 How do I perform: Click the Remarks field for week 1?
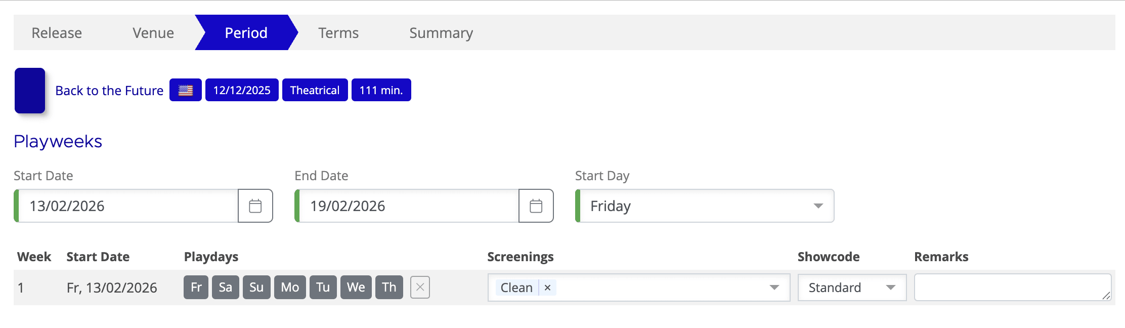[1012, 288]
